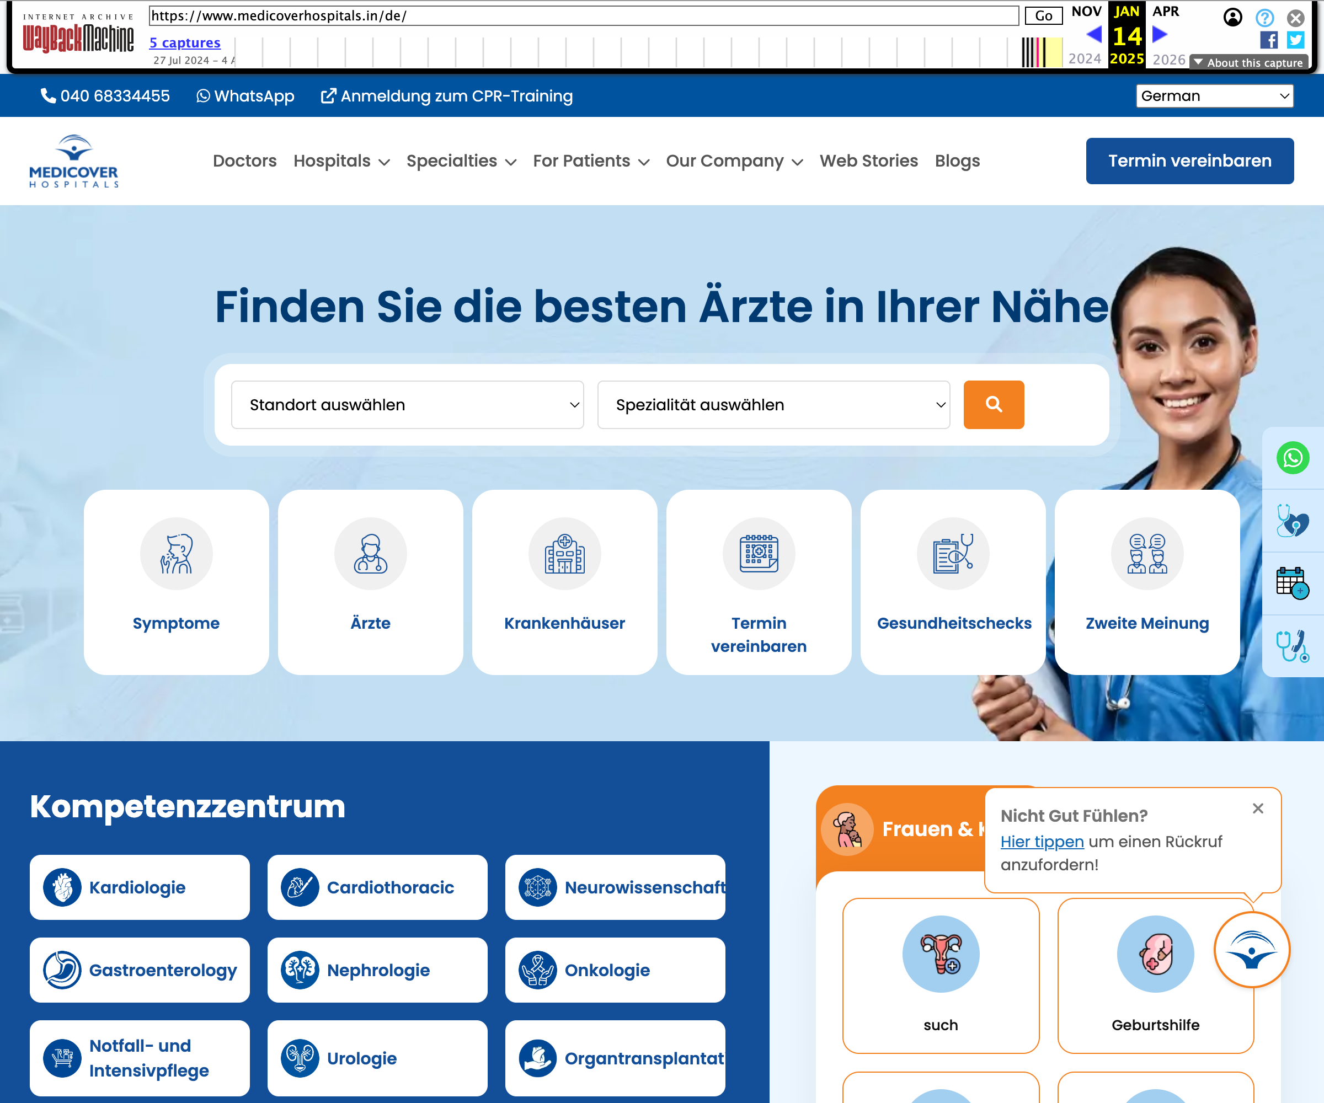Expand the Hospitals menu

tap(341, 160)
